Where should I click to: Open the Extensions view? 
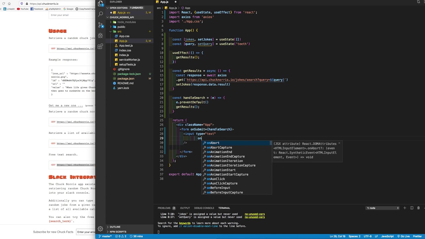[x=101, y=46]
